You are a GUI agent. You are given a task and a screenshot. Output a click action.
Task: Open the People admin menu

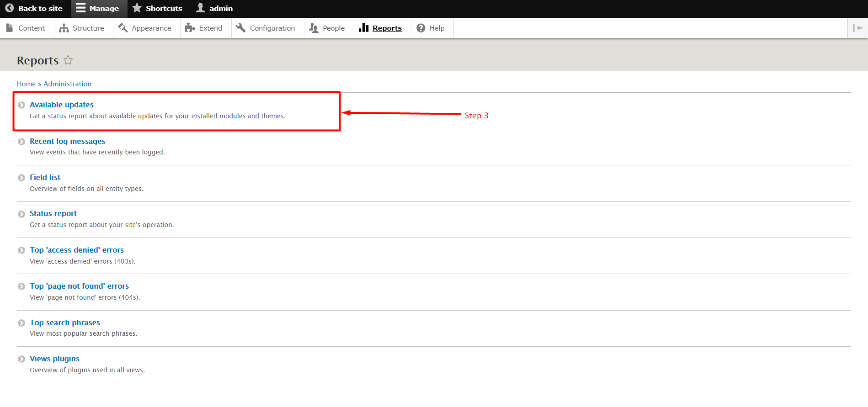(328, 28)
